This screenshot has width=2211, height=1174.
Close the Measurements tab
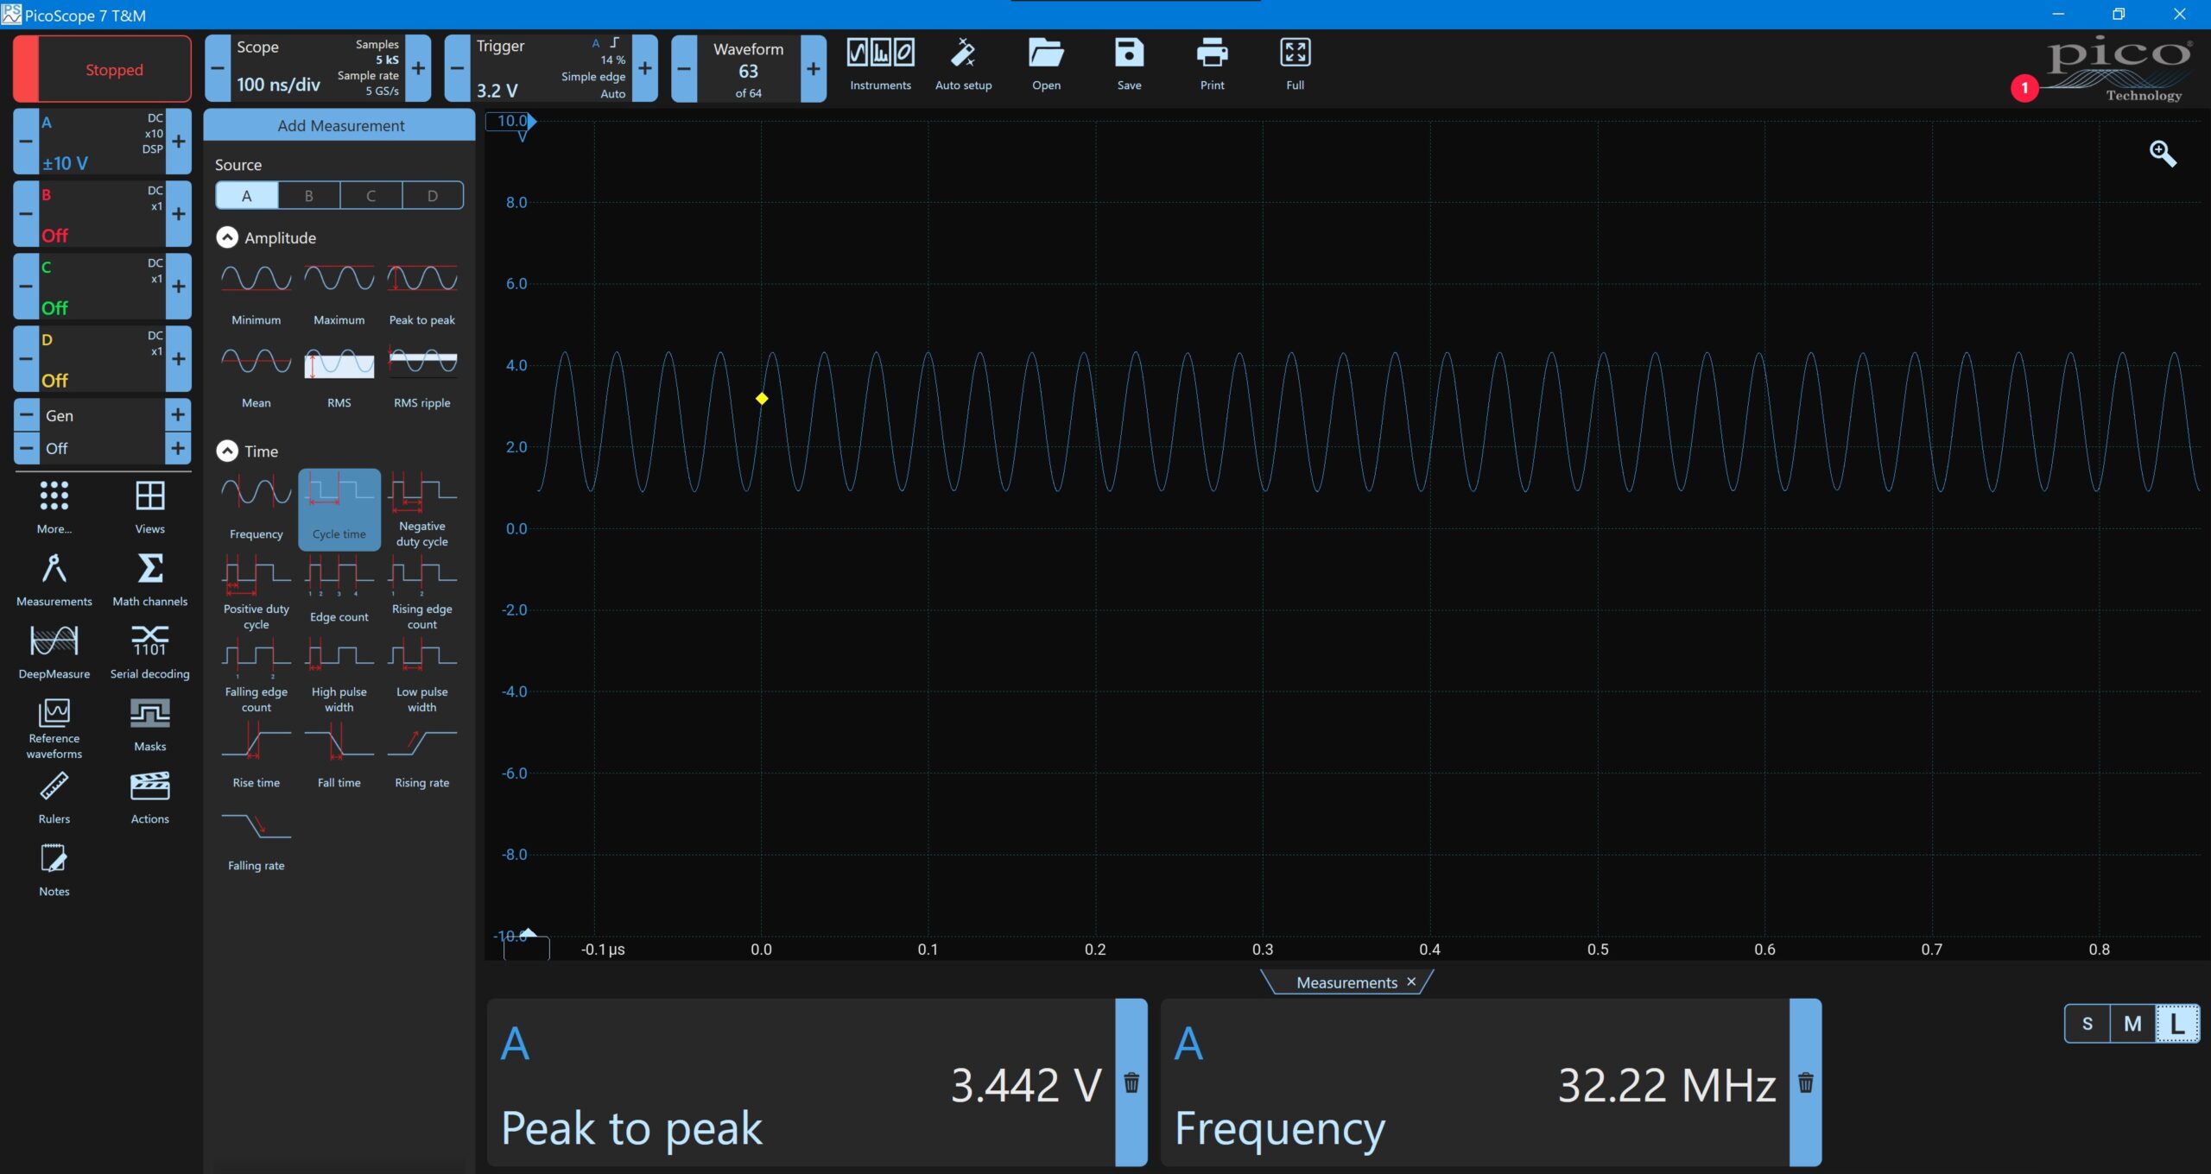[x=1411, y=981]
